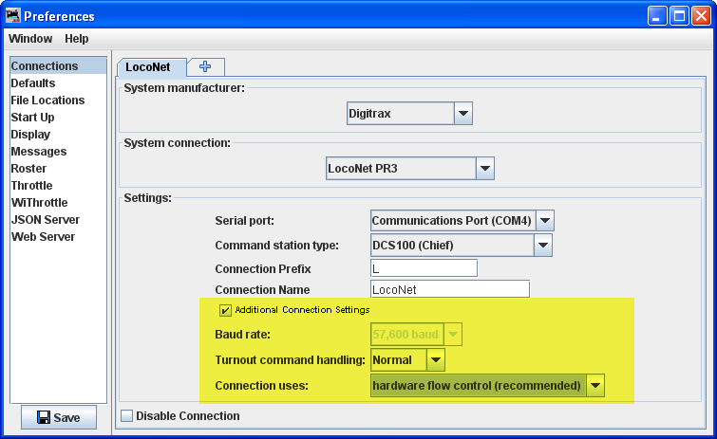
Task: Open the Help menu
Action: (77, 39)
